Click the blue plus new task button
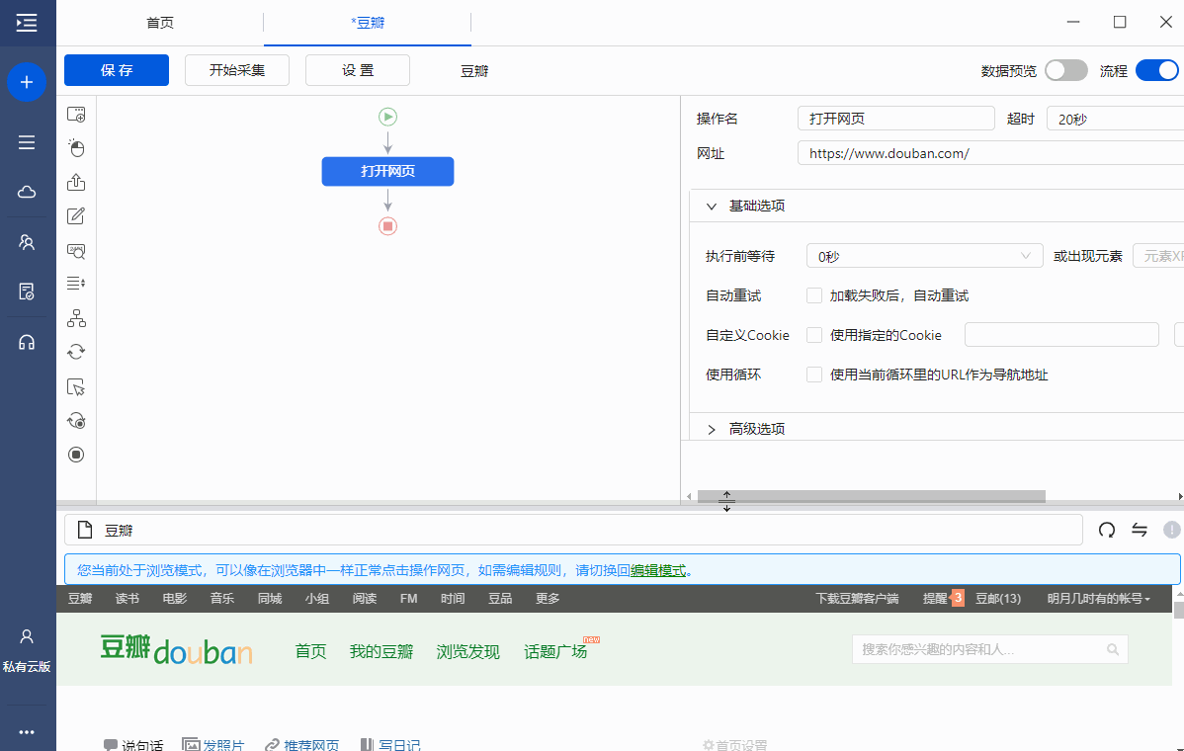This screenshot has height=751, width=1184. coord(27,81)
